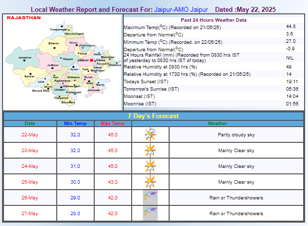This screenshot has height=226, width=308.
Task: Select tomorrow's sunrise time 05:36
Action: coord(292,89)
